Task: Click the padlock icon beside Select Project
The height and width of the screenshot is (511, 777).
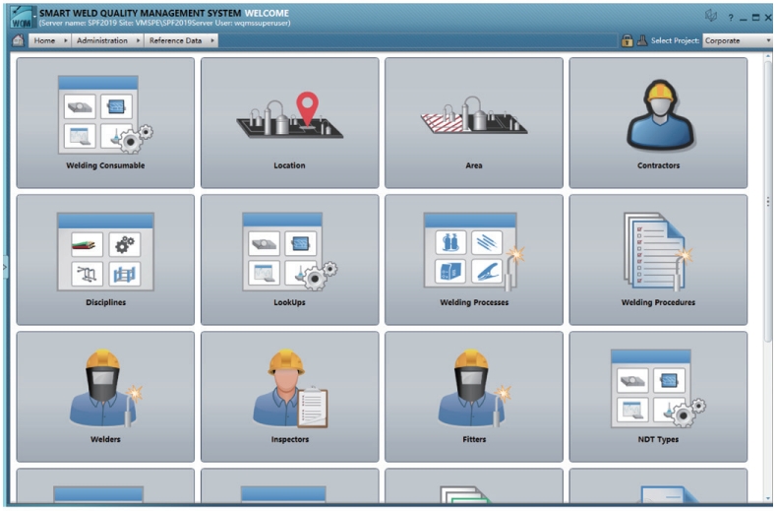Action: (x=627, y=40)
